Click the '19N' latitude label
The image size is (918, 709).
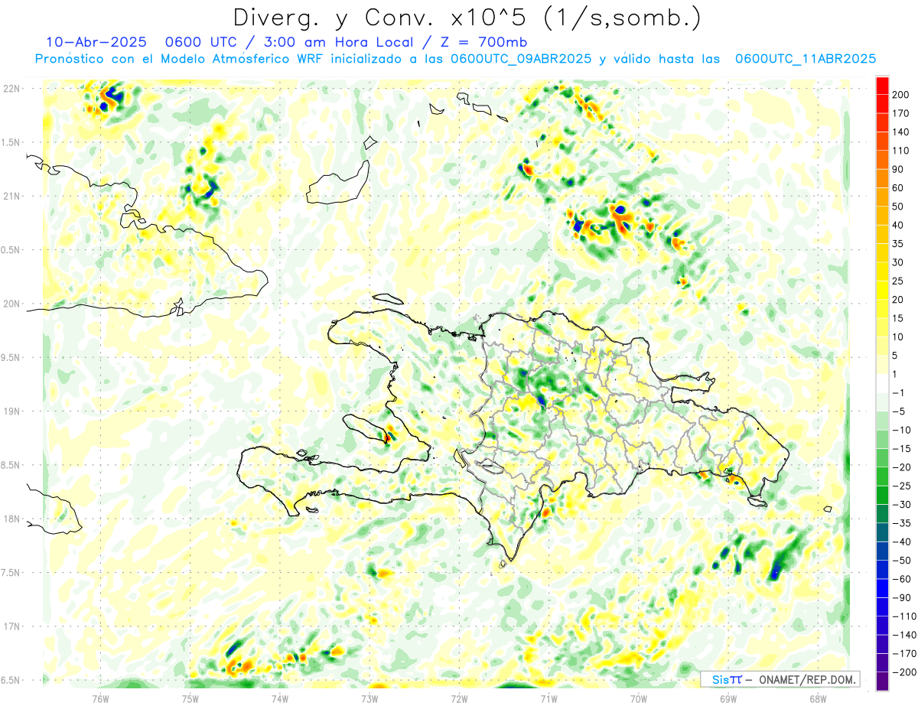(11, 411)
